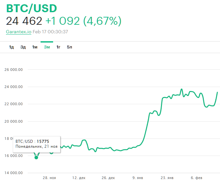Click the BTC/USD pair heading
The width and height of the screenshot is (220, 184).
31,8
